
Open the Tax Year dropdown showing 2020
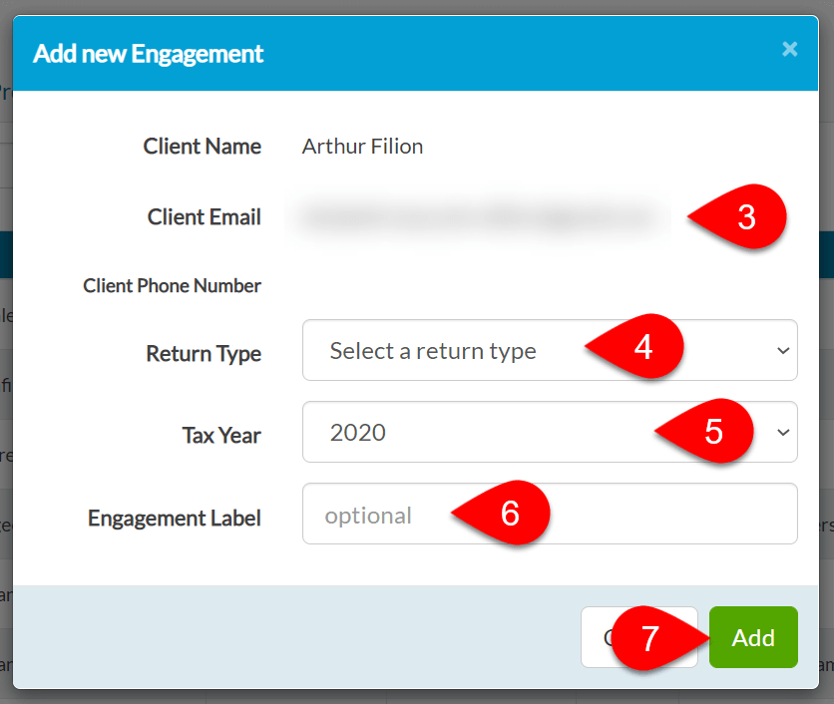(x=550, y=432)
